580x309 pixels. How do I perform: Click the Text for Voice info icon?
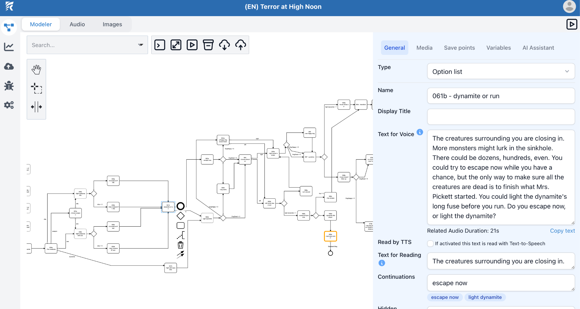click(x=420, y=132)
